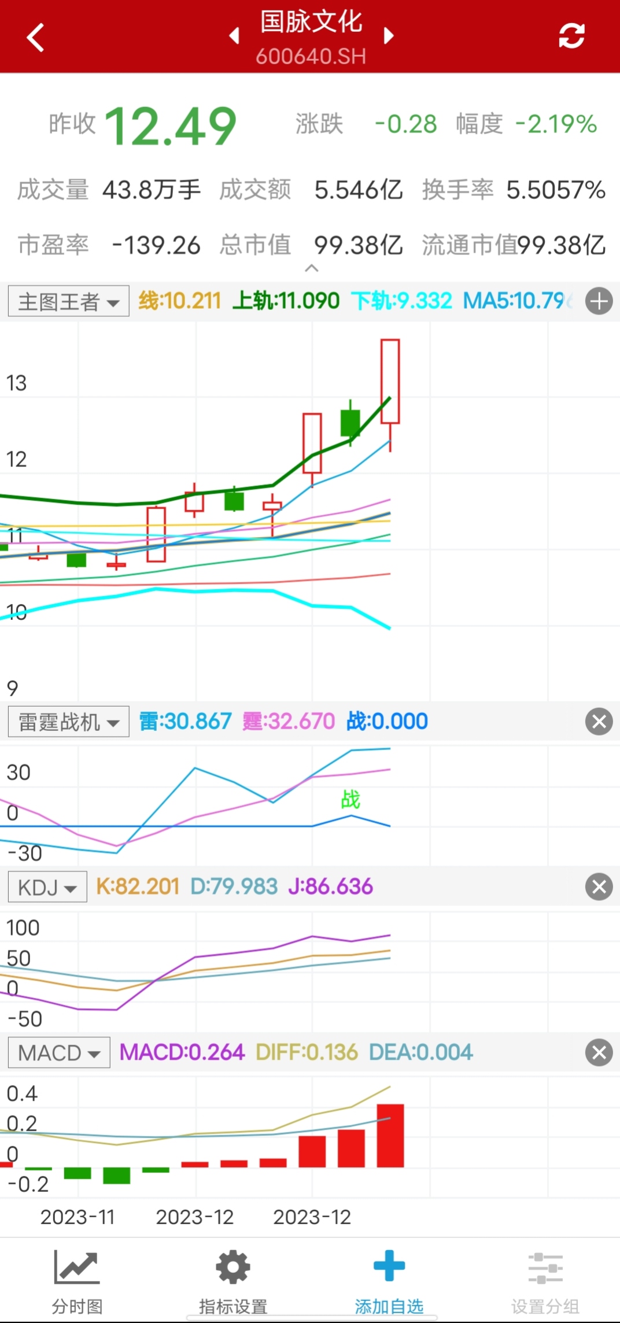The image size is (620, 1323).
Task: Tap the green 战 signal marker
Action: tap(350, 800)
